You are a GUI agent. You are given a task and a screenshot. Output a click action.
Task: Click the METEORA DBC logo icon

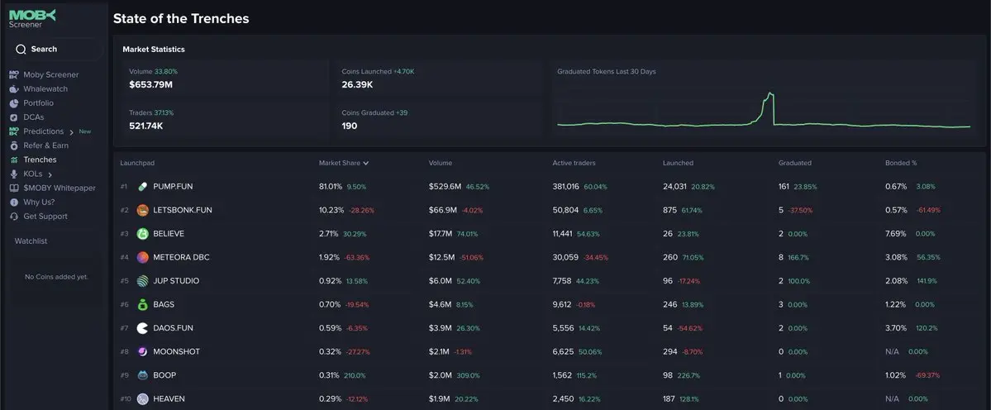[143, 257]
